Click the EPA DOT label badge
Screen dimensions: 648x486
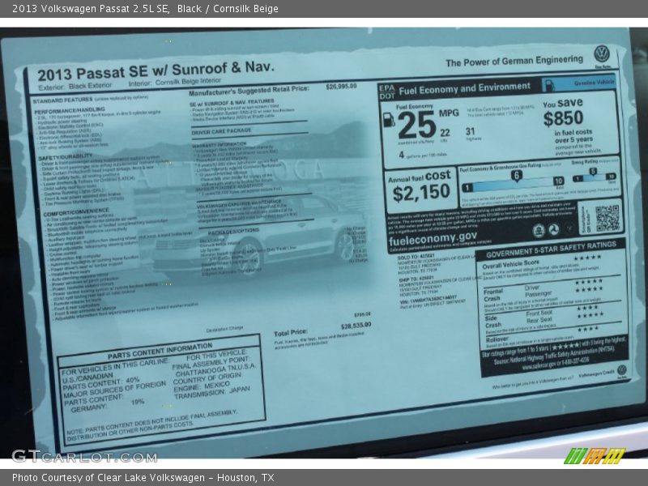[387, 92]
